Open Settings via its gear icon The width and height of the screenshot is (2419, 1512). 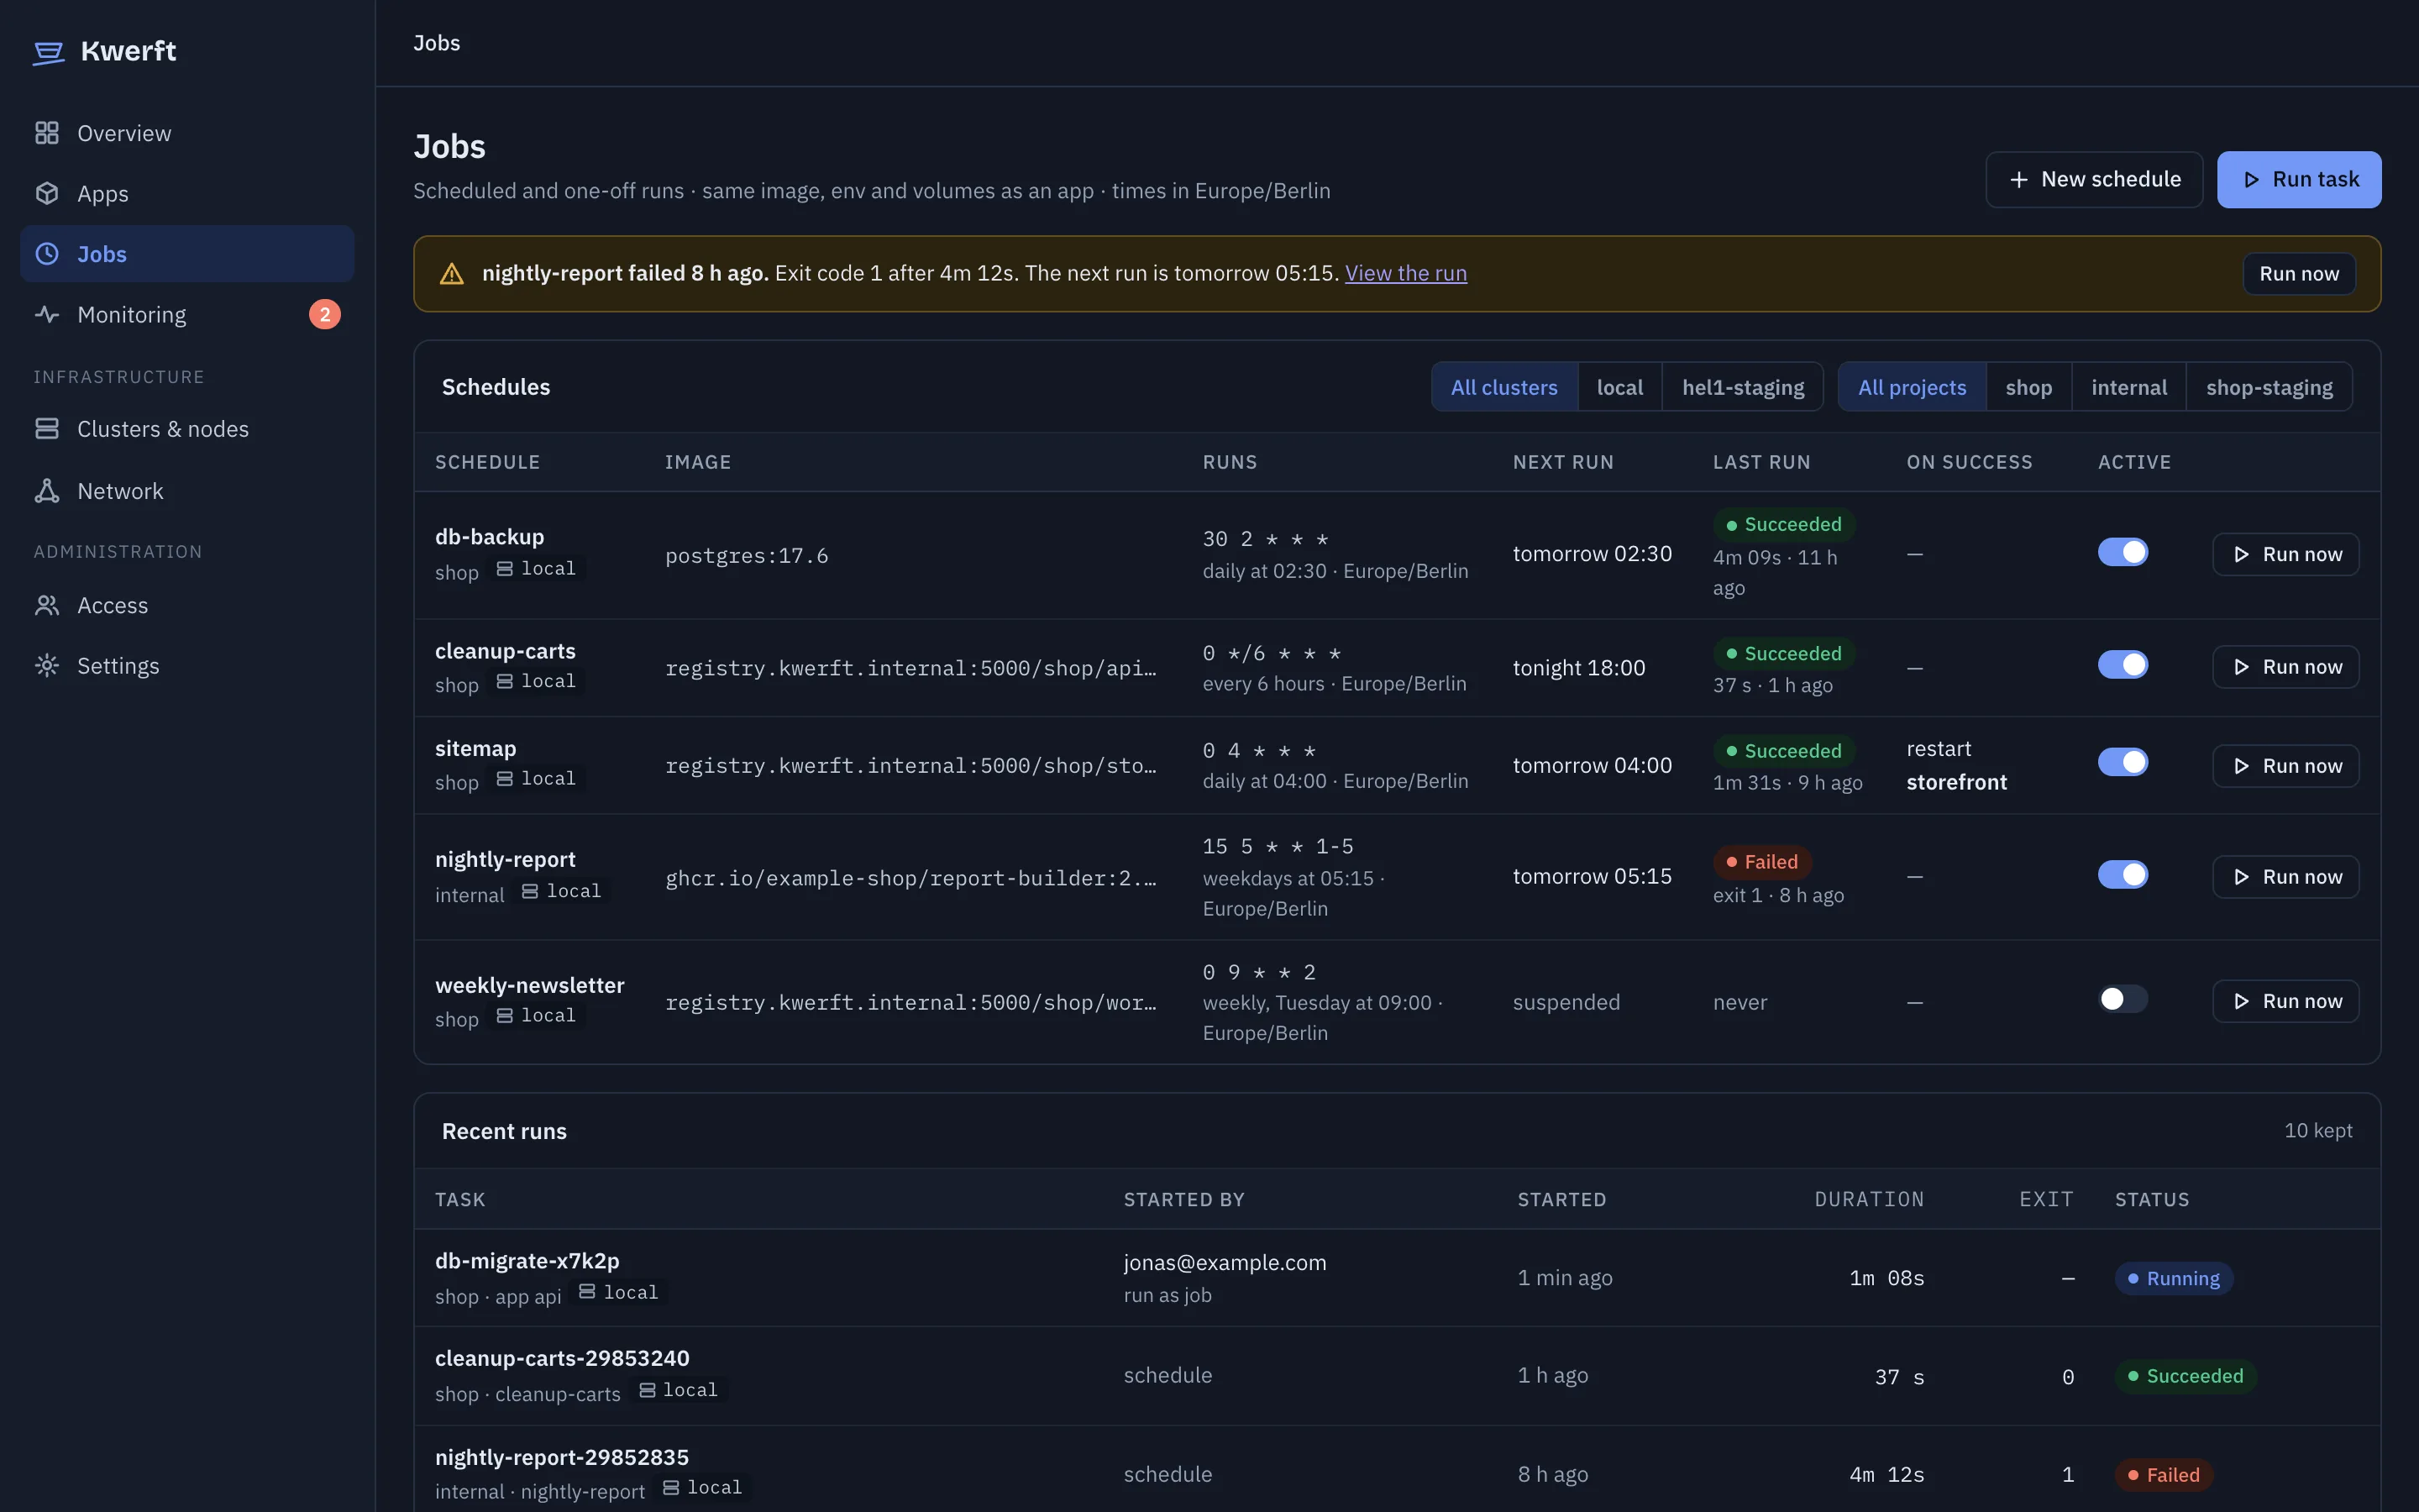click(x=47, y=666)
